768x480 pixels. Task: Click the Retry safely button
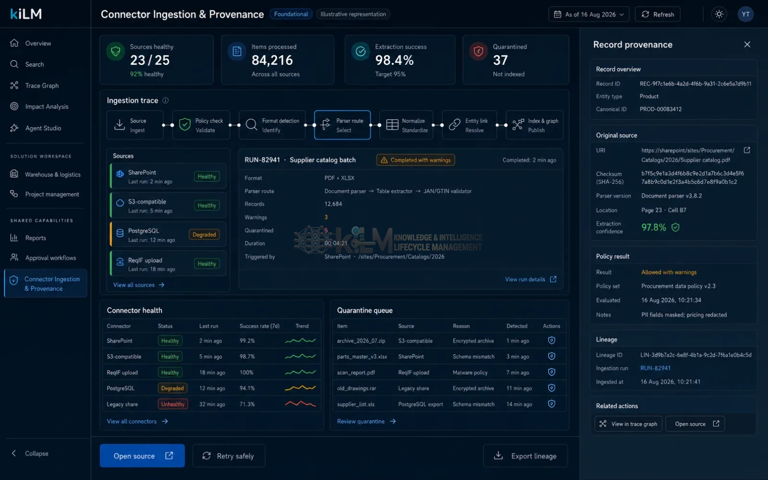[228, 456]
